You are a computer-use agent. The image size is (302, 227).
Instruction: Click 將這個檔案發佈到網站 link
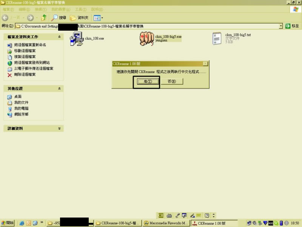click(x=32, y=63)
